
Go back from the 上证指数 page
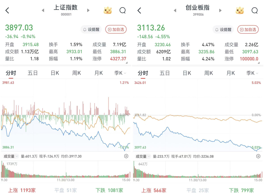(7, 11)
